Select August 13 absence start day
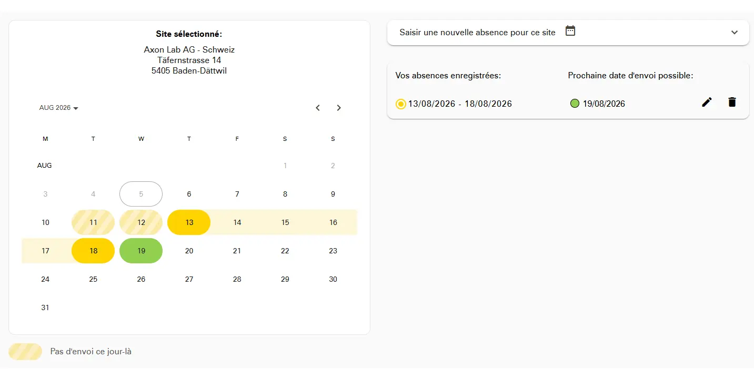Screen dimensions: 754x369 pos(189,222)
